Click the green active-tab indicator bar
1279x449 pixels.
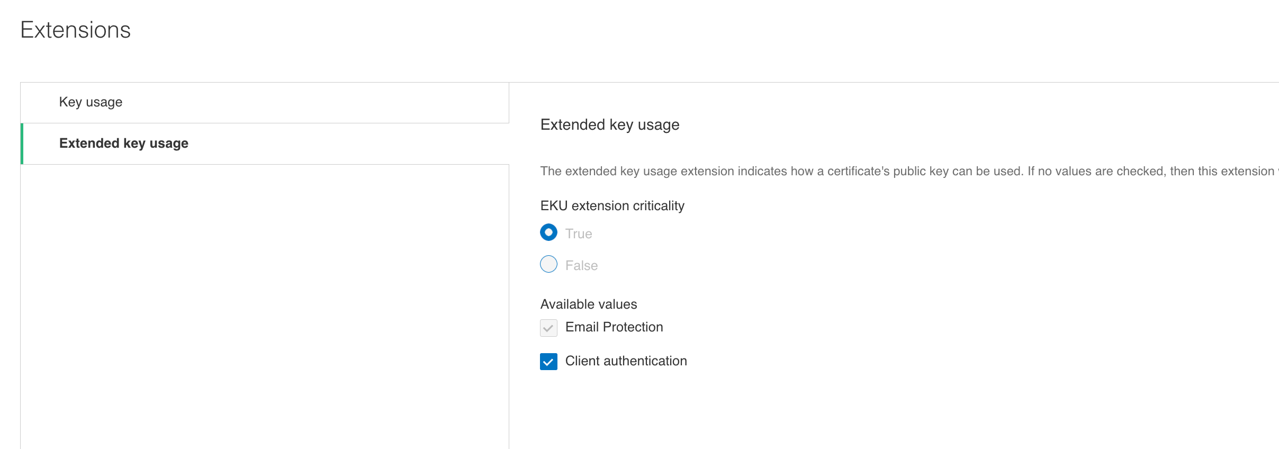point(22,143)
